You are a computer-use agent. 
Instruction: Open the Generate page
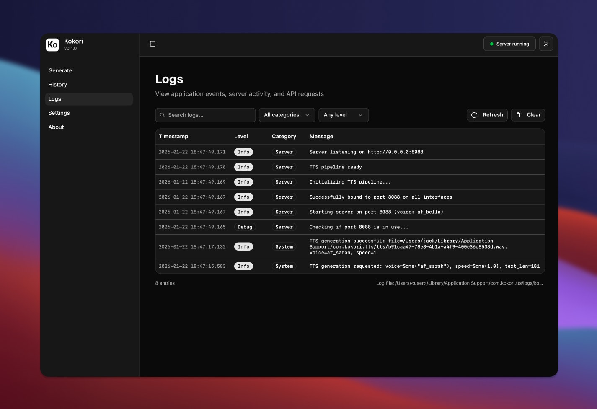pyautogui.click(x=89, y=71)
